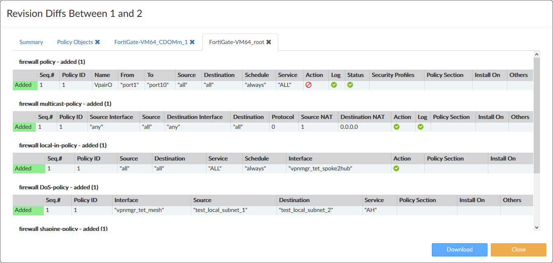Close the FortiGate-VM64_root tab

click(269, 42)
